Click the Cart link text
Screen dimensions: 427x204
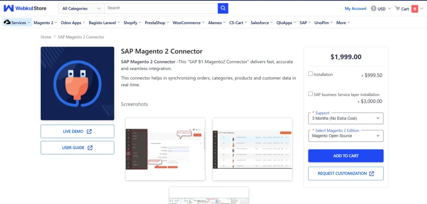pos(405,9)
